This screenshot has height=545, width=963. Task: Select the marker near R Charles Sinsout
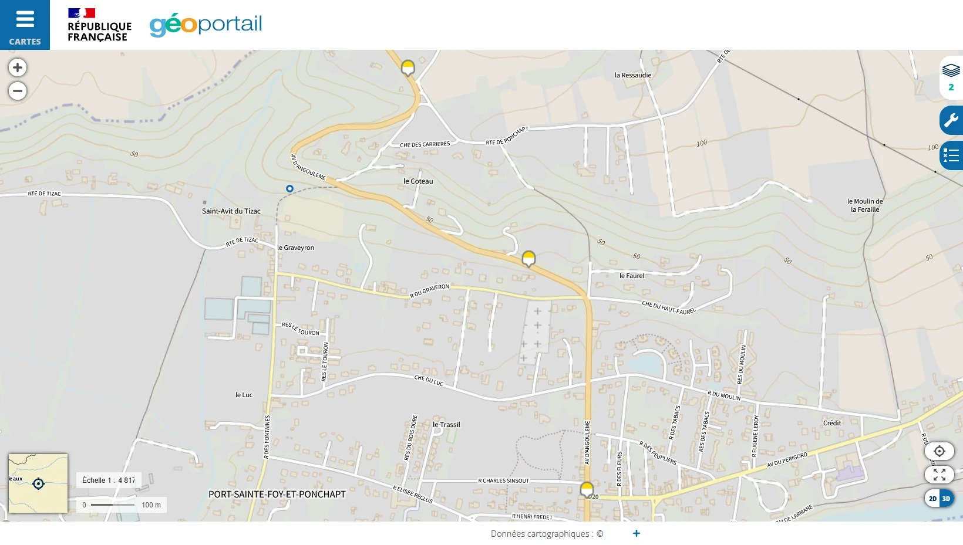click(x=587, y=489)
